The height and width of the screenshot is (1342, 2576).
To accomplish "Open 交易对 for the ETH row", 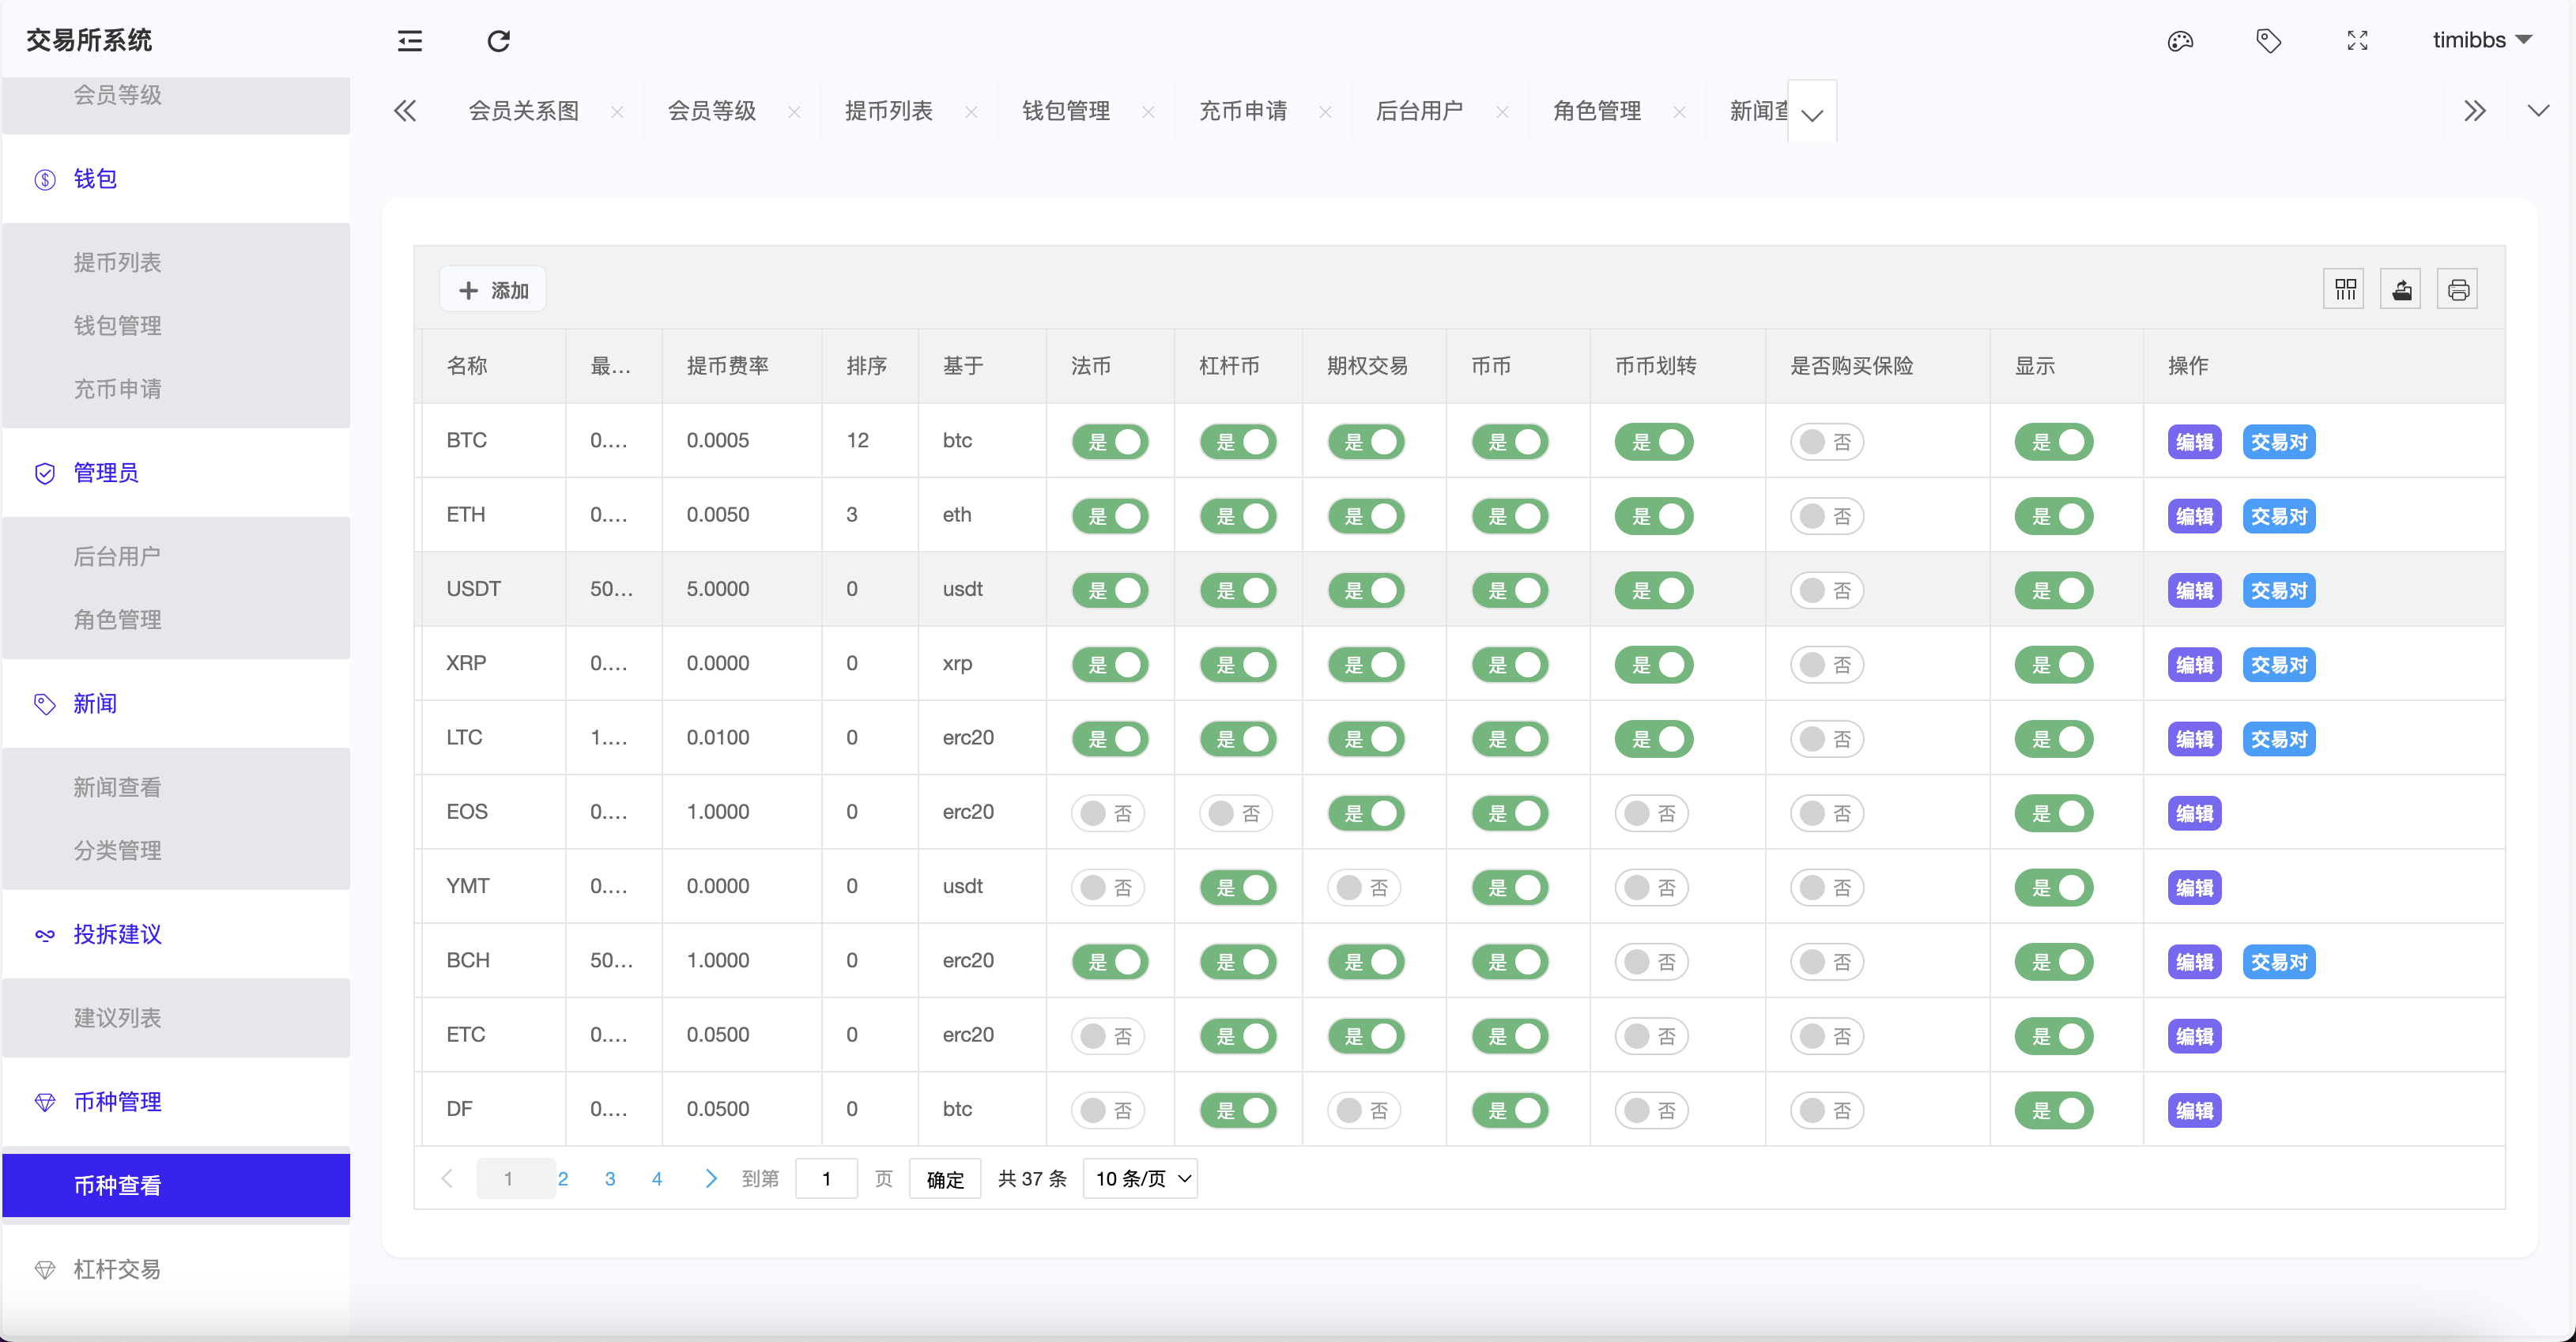I will [2279, 516].
